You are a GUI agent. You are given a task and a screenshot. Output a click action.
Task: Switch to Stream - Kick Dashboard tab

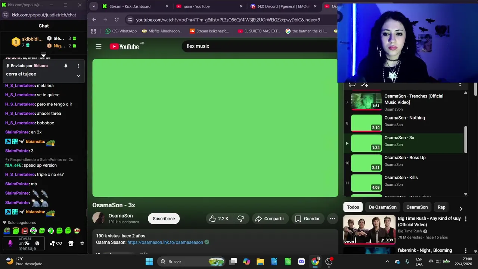click(130, 6)
